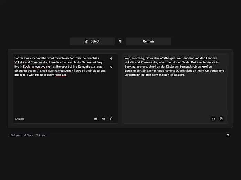The width and height of the screenshot is (241, 180).
Task: Open image translation in the source panel
Action: (96, 119)
